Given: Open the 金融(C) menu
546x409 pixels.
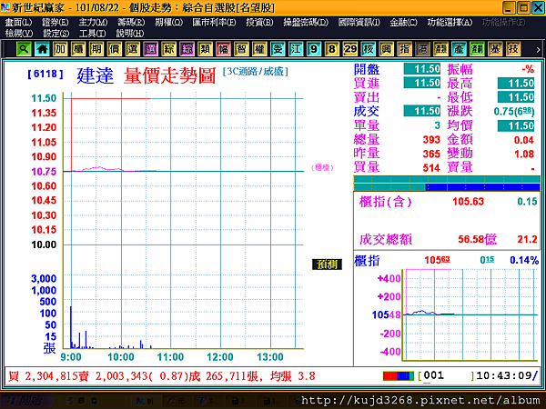Looking at the screenshot, I should pos(403,22).
